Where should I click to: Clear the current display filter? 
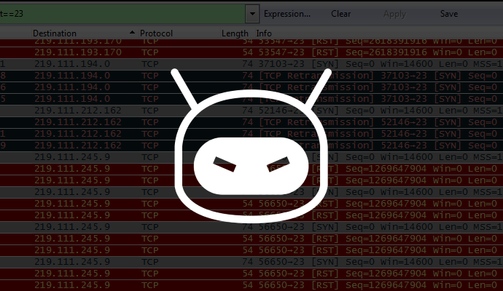pos(340,14)
